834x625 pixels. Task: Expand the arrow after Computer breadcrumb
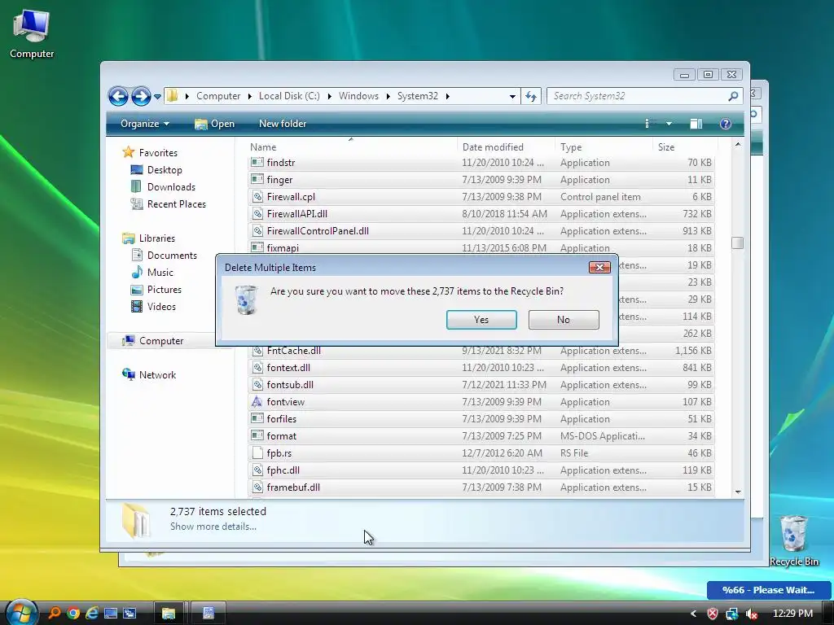tap(249, 96)
